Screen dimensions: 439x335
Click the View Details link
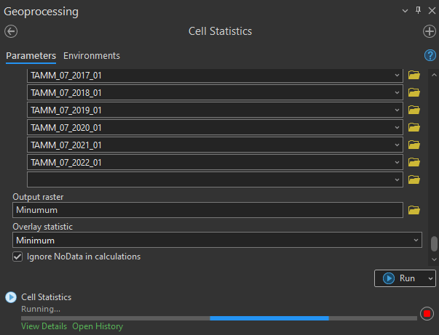tap(44, 326)
